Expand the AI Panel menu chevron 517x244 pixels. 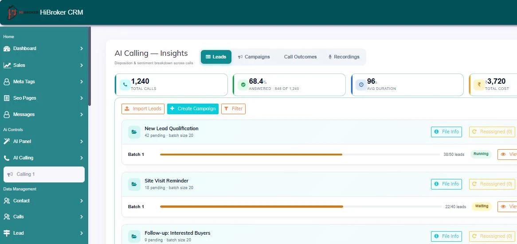pyautogui.click(x=82, y=142)
